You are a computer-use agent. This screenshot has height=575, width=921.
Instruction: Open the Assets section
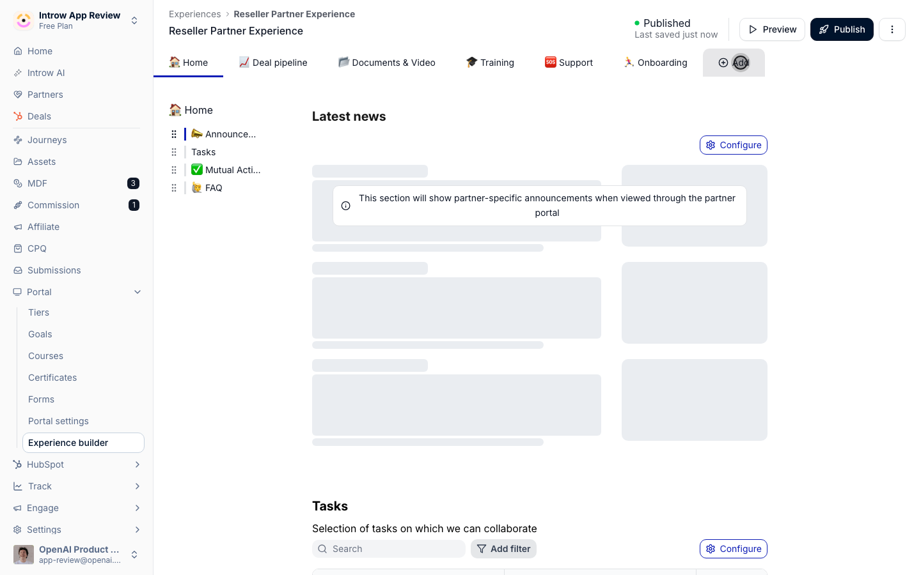[77, 162]
